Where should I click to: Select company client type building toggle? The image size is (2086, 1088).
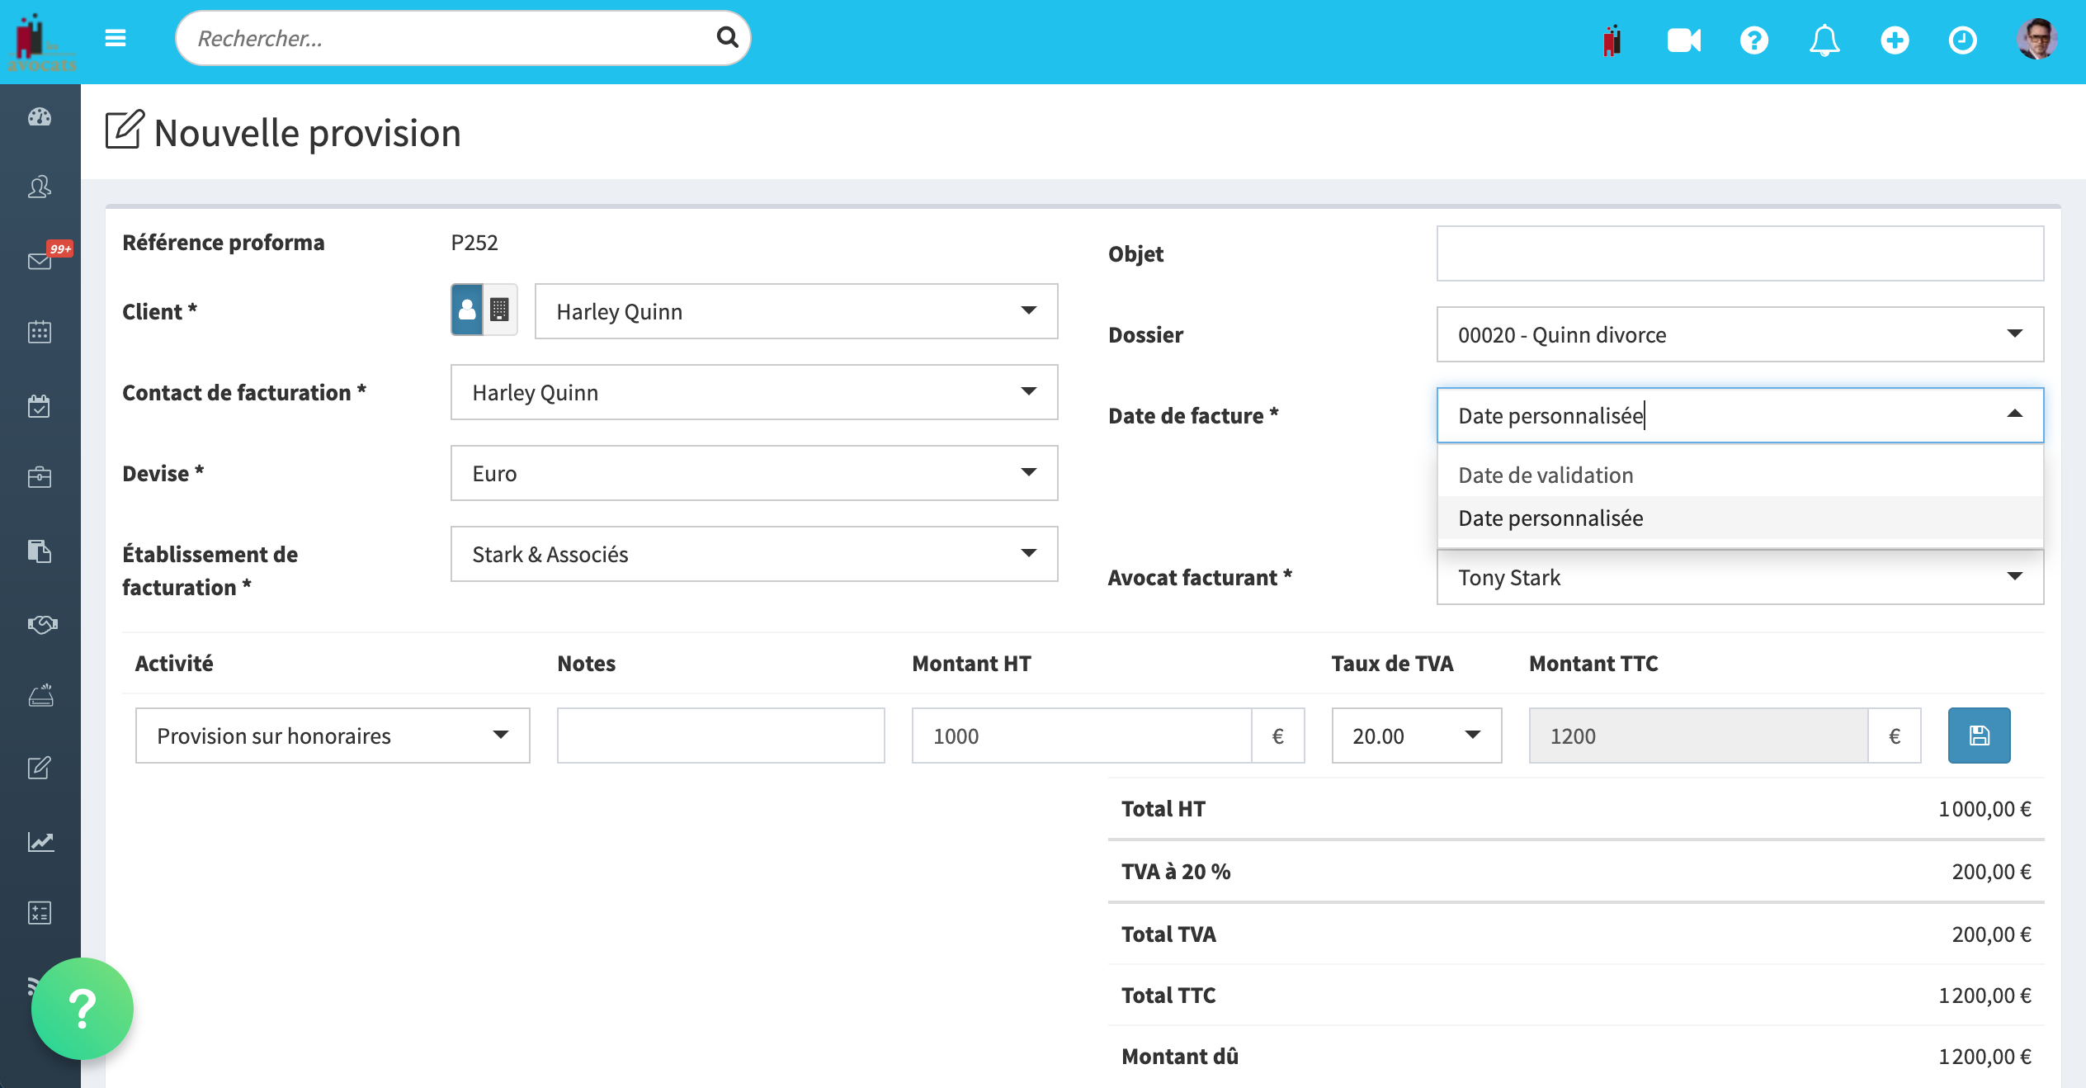click(500, 310)
